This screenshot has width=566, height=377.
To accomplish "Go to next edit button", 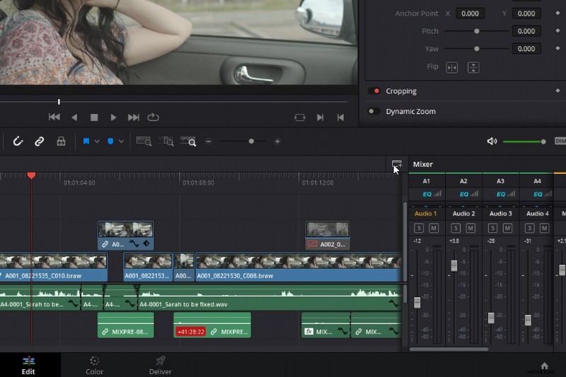I will coord(320,117).
